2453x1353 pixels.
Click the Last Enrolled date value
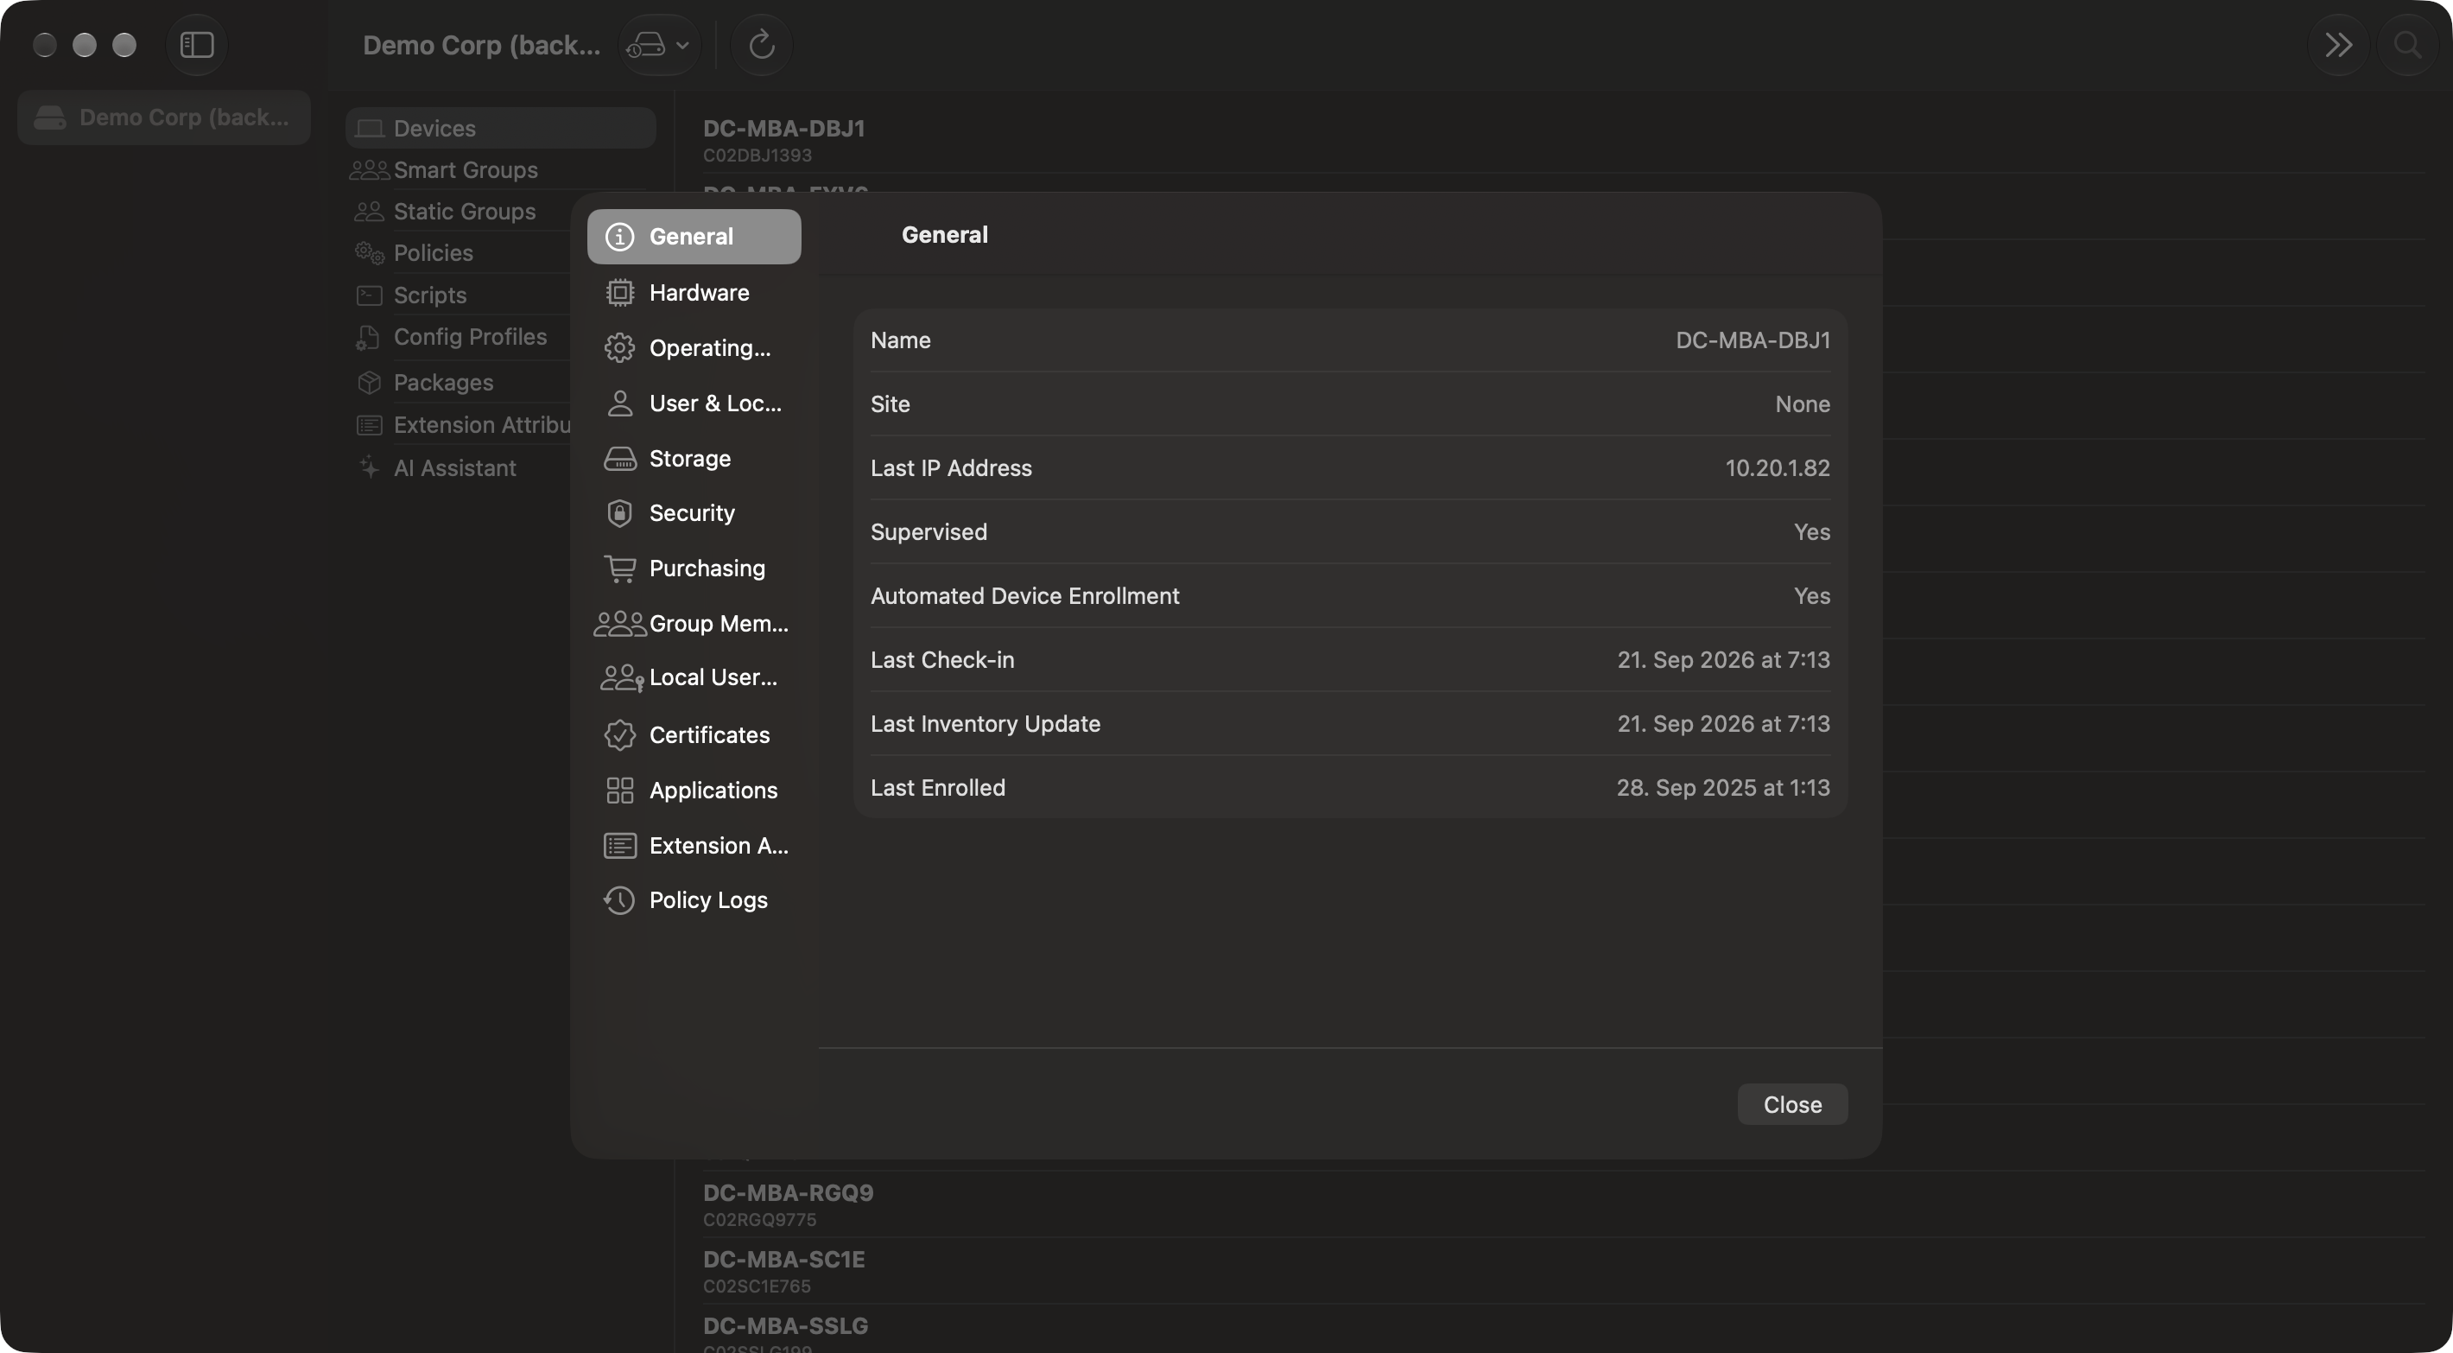point(1722,788)
